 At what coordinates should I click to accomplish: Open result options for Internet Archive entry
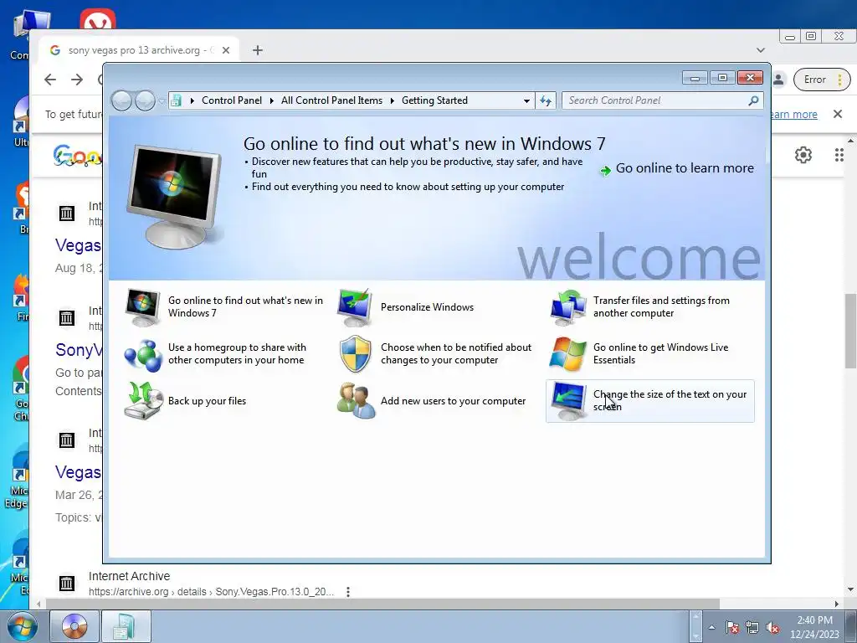[x=347, y=592]
